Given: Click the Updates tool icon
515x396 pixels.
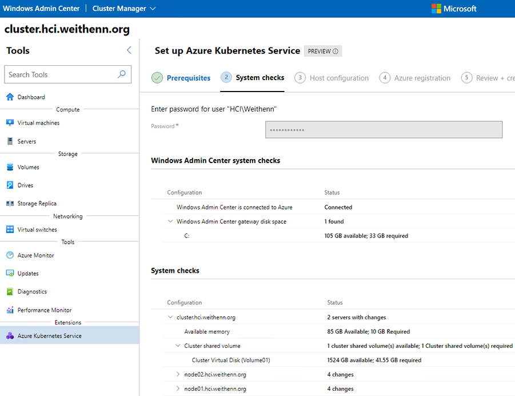Looking at the screenshot, I should (x=10, y=273).
